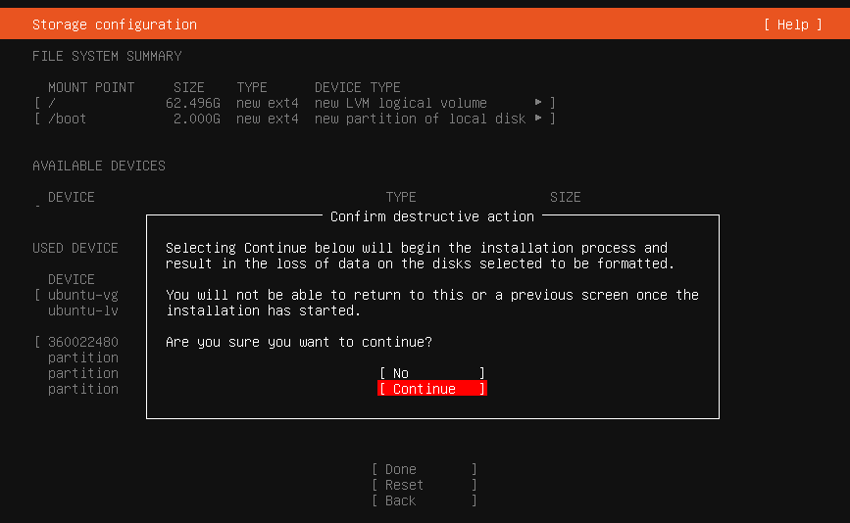This screenshot has width=850, height=523.
Task: Choose No in the confirmation dialog
Action: [431, 373]
